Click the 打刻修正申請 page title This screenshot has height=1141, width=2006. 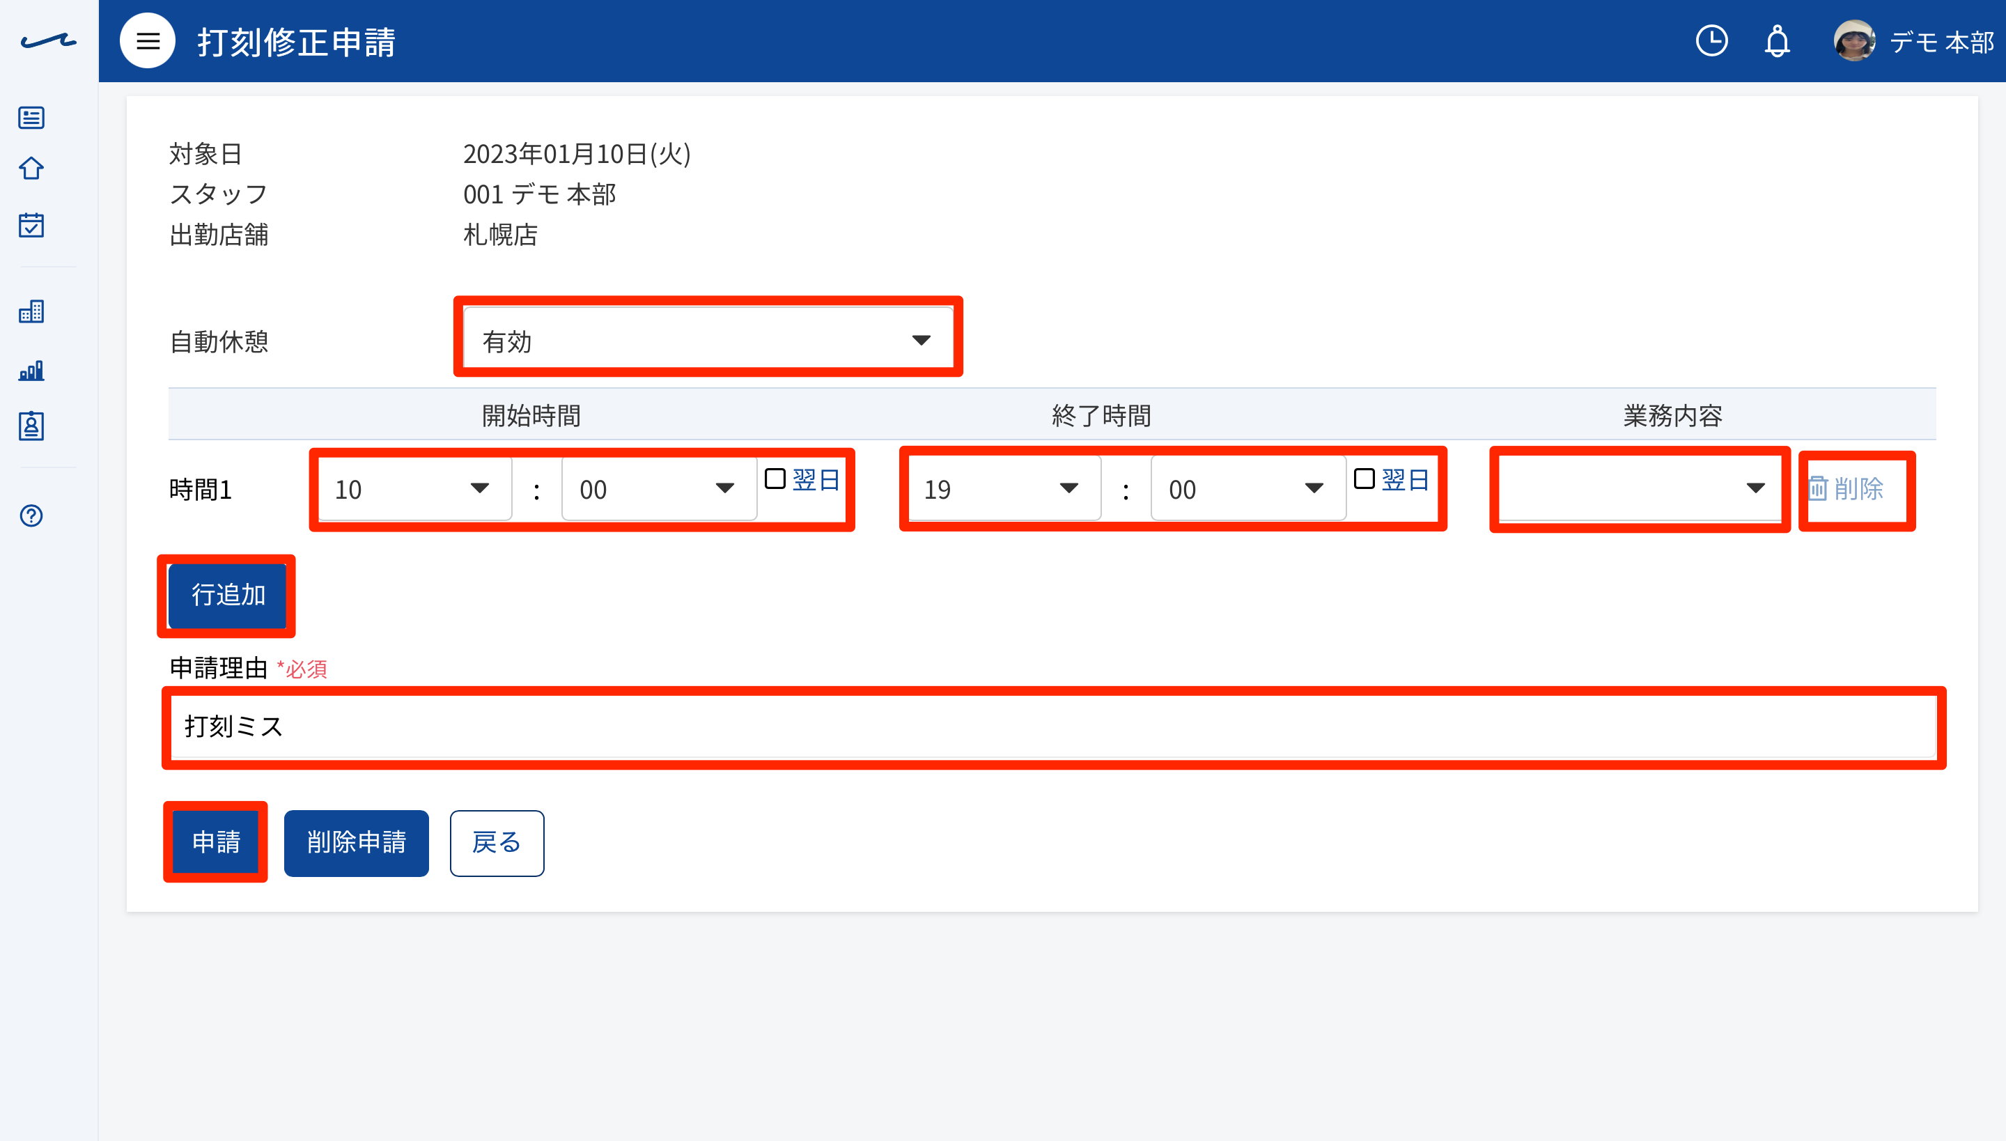point(296,42)
